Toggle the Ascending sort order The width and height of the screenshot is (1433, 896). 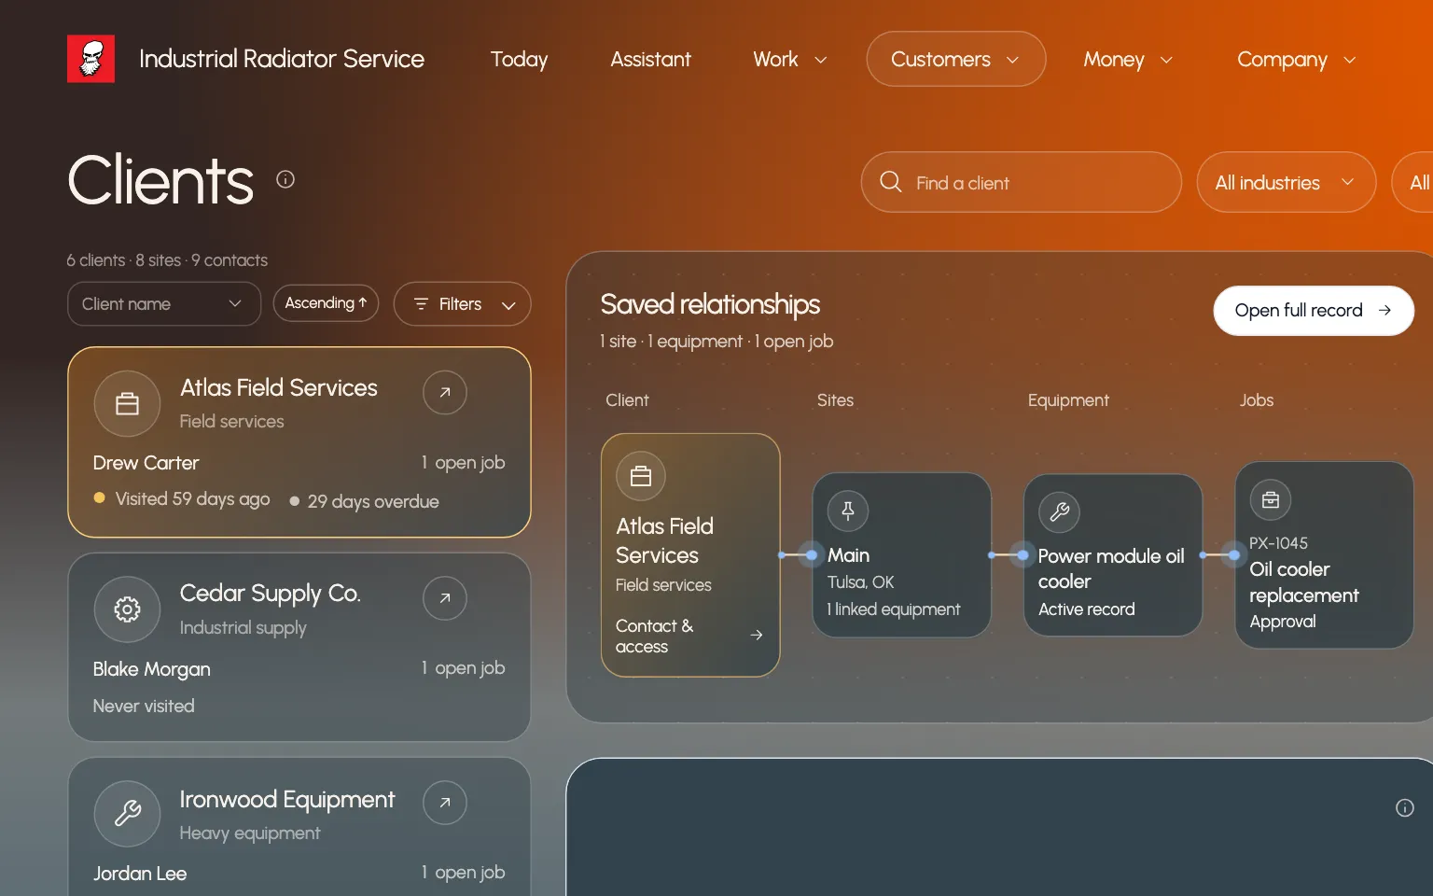[326, 303]
